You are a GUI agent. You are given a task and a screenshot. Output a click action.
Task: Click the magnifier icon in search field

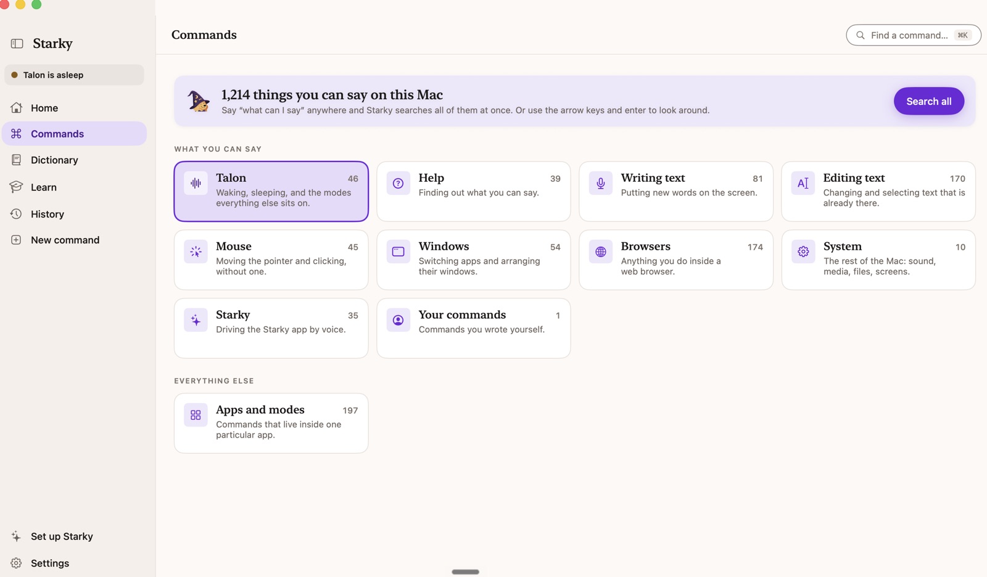pyautogui.click(x=861, y=35)
